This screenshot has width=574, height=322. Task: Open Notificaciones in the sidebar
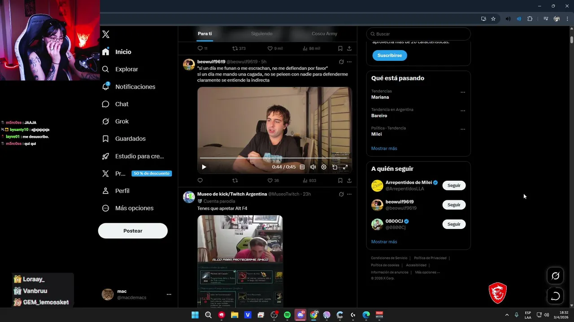[128, 87]
